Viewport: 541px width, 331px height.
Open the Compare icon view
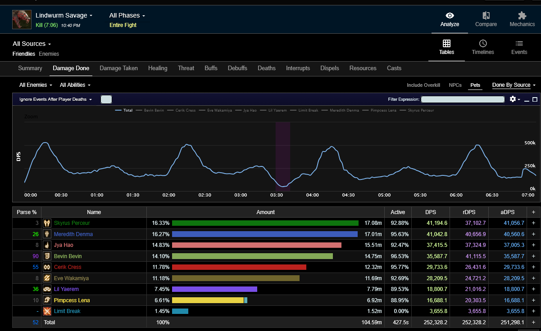[x=486, y=15]
